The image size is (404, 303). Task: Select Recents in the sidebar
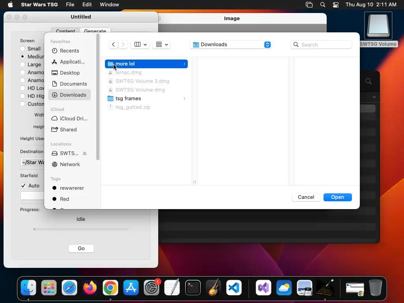69,51
